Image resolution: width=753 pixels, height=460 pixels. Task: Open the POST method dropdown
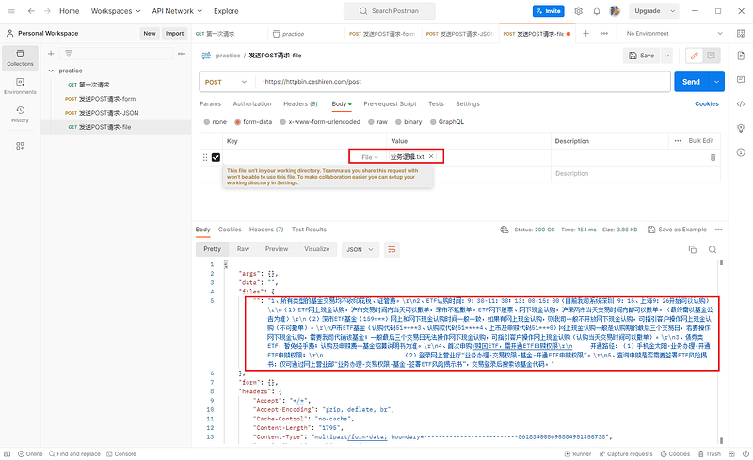[x=226, y=82]
